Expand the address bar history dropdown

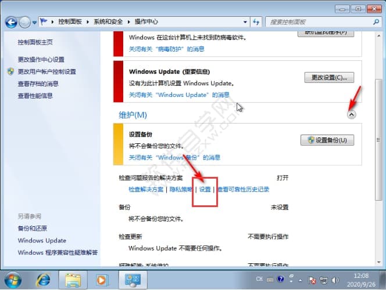(246, 22)
